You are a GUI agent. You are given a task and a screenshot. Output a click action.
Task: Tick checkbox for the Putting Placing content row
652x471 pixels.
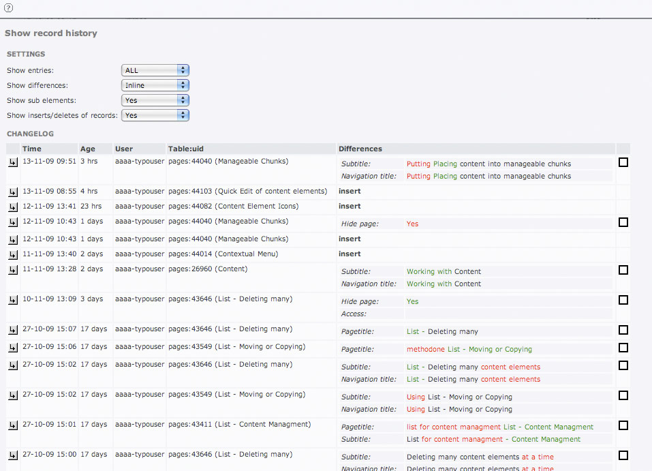pyautogui.click(x=623, y=163)
